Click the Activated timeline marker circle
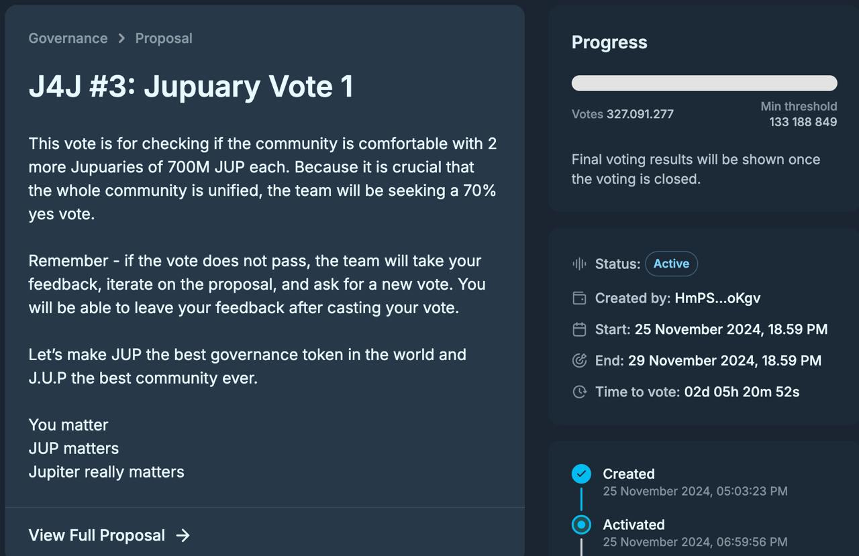859x556 pixels. click(581, 524)
